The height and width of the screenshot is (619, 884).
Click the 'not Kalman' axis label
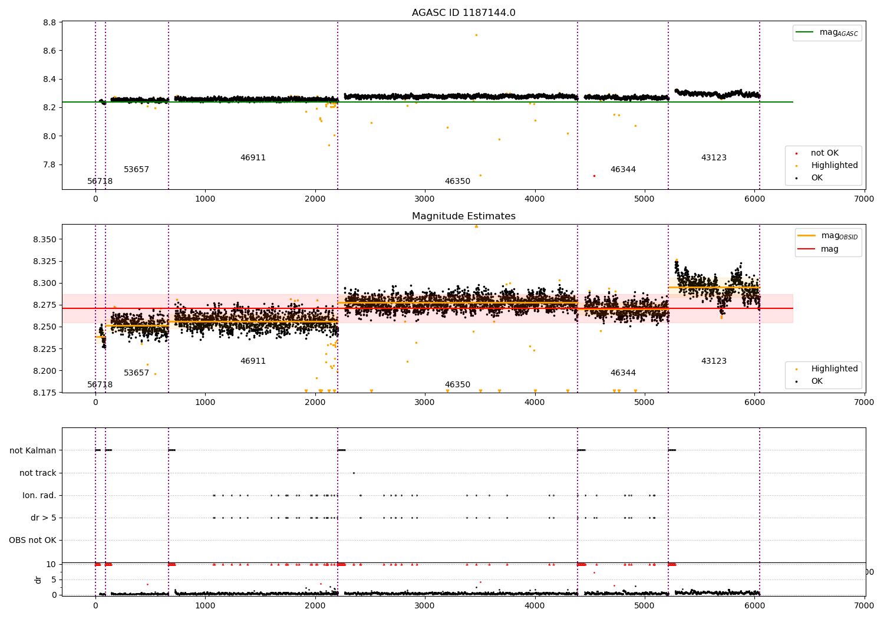pos(33,451)
